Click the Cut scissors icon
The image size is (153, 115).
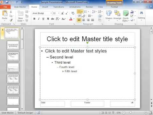11,12
